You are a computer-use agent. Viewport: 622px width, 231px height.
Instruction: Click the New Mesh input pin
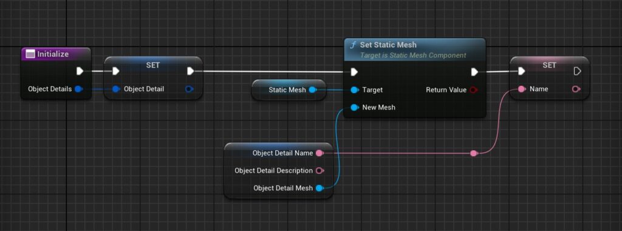(355, 107)
